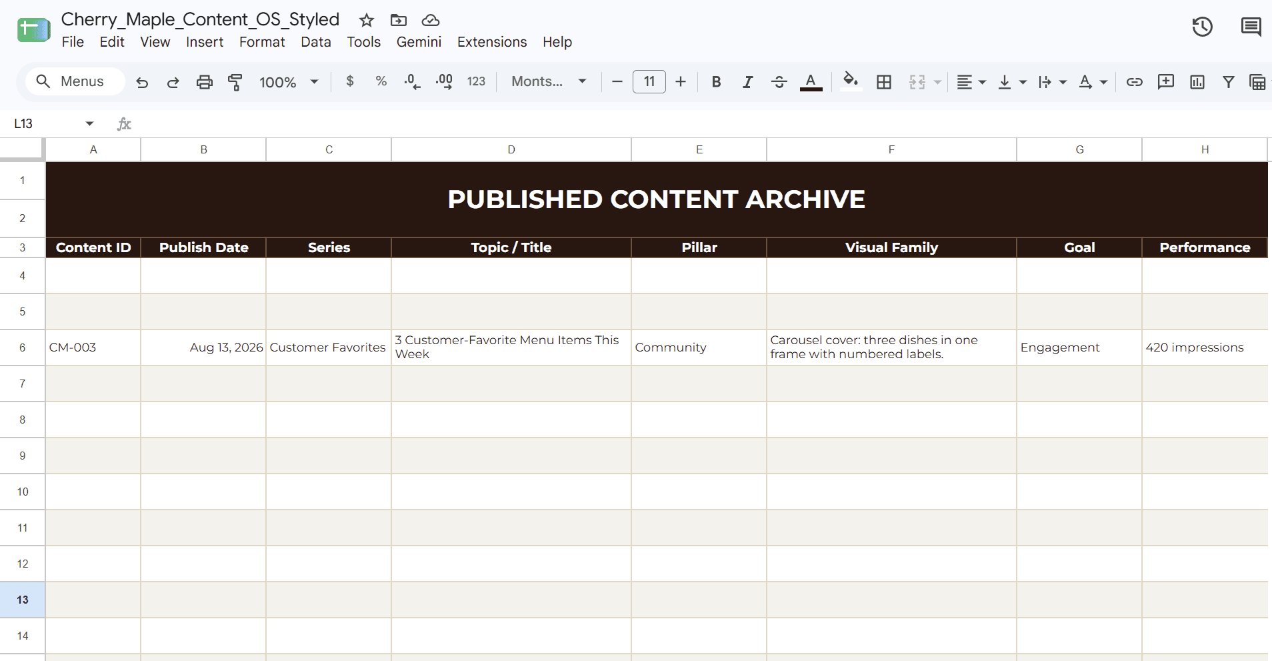Open the zoom 100% dropdown
This screenshot has width=1272, height=661.
[289, 82]
